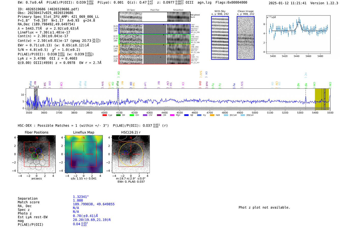This screenshot has height=242, width=356.
Task: Open the red-bordered 2D fiber spectrum row
Action: pyautogui.click(x=154, y=59)
